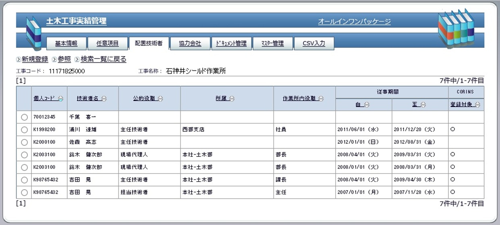Click the sort icon beside 至 date header
The width and height of the screenshot is (500, 225).
coord(423,105)
